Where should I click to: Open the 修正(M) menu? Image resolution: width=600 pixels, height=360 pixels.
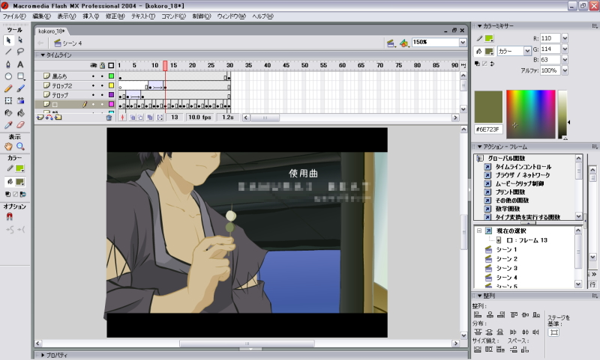[x=115, y=16]
